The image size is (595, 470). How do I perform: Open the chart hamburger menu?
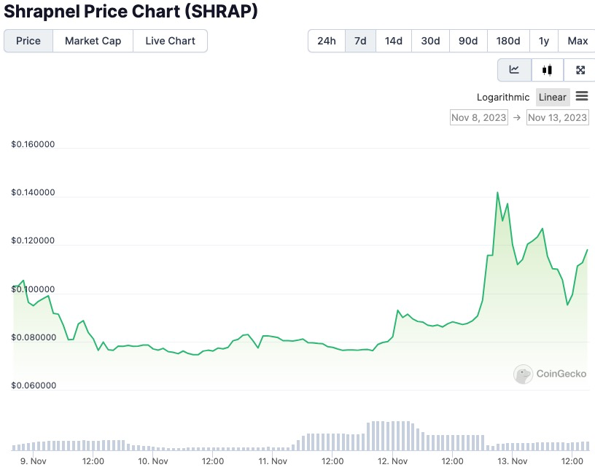pyautogui.click(x=582, y=96)
